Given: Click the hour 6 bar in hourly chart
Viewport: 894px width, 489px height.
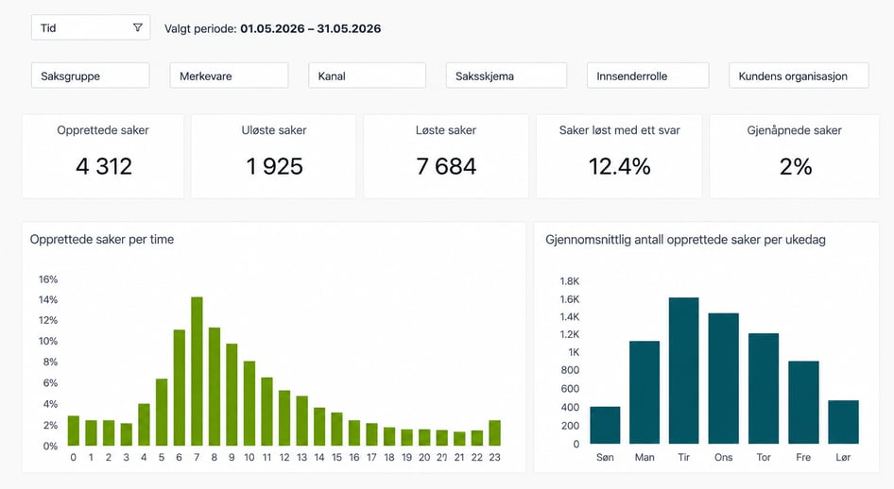Looking at the screenshot, I should point(179,388).
